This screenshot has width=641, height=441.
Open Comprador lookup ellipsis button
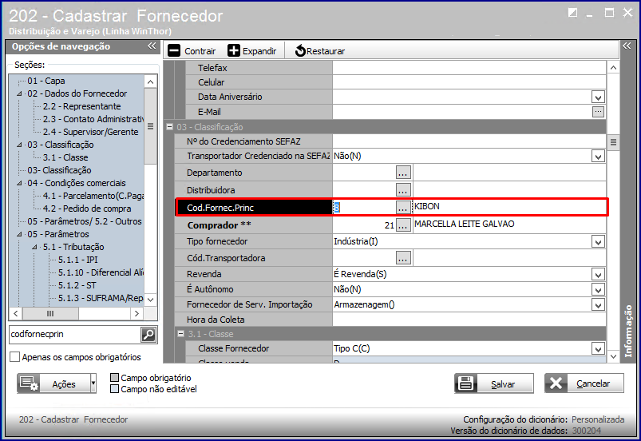403,224
